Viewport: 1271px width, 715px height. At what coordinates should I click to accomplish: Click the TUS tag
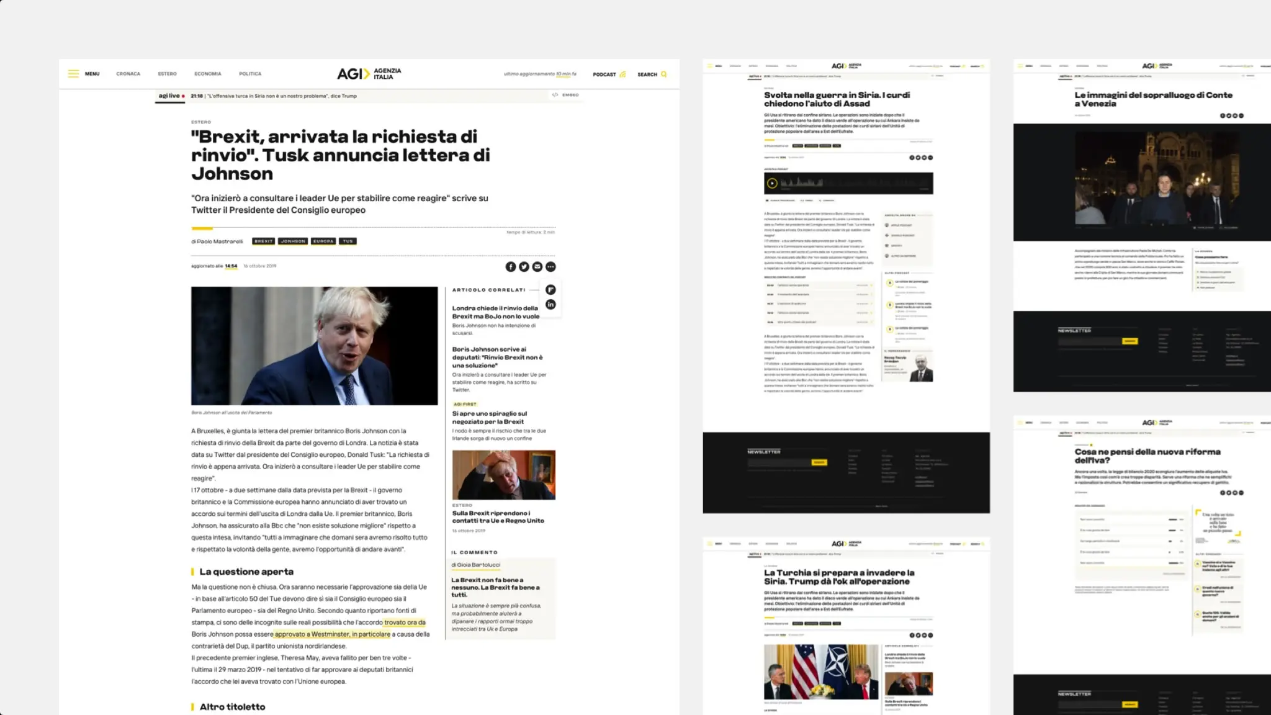pos(348,241)
